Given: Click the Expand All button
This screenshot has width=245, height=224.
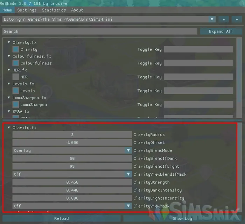Looking at the screenshot, I should (221, 31).
